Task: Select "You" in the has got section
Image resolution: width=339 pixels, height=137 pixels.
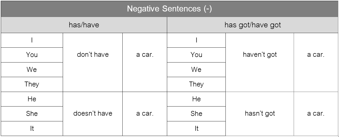Action: pyautogui.click(x=196, y=55)
